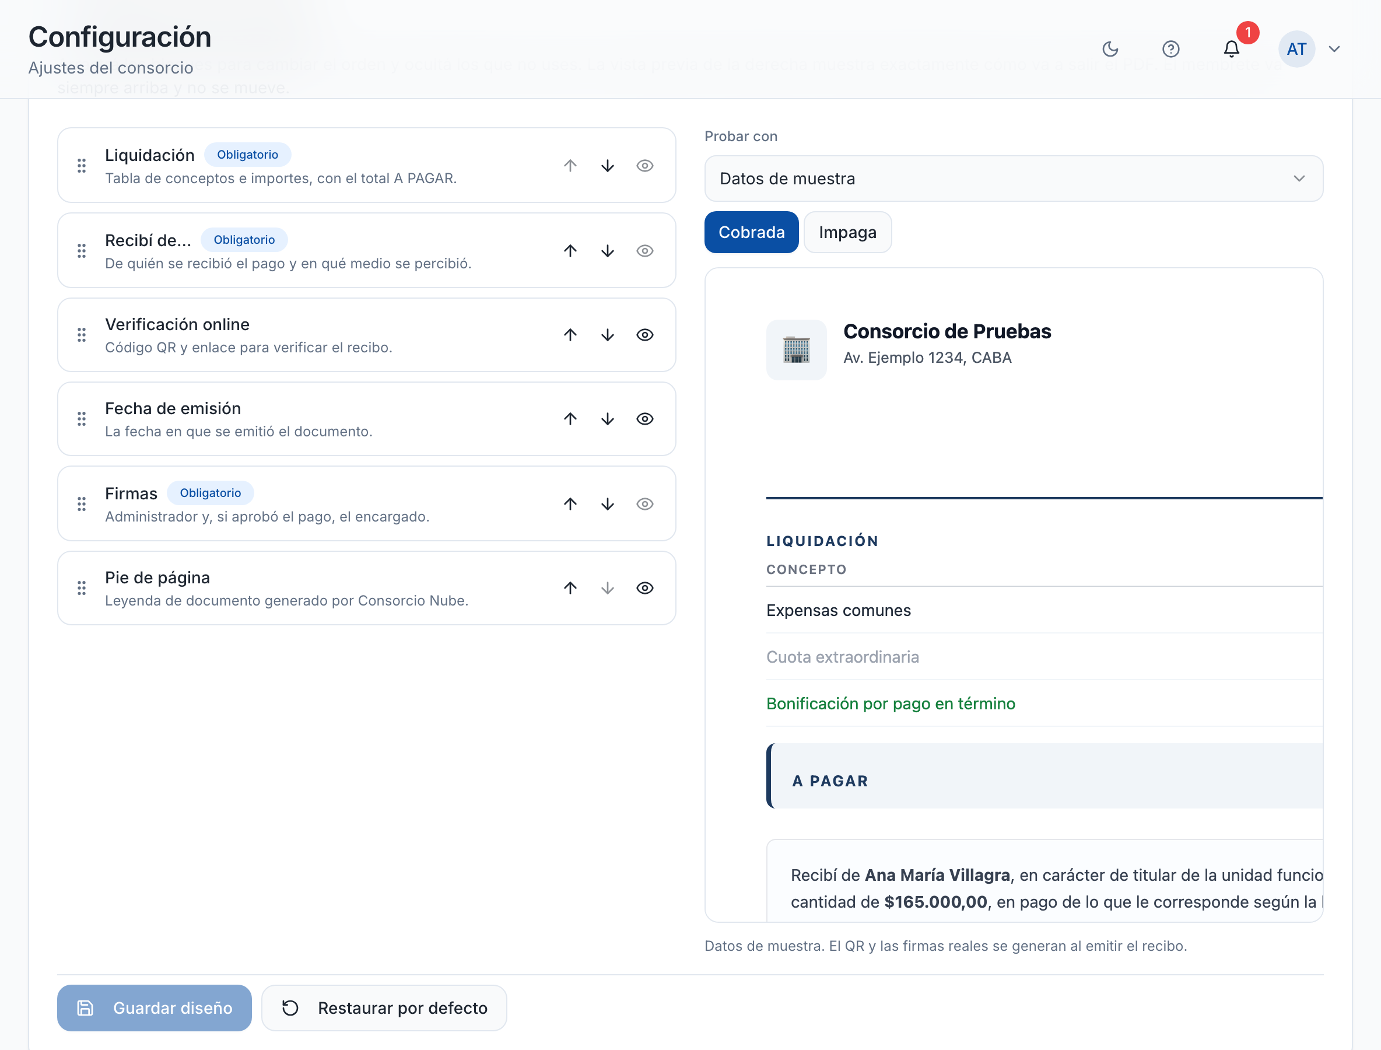Grab the drag handle of Pie de página

tap(82, 588)
